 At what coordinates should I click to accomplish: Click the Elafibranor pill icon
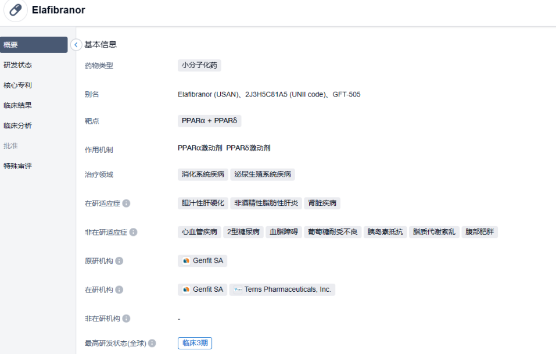tap(16, 10)
